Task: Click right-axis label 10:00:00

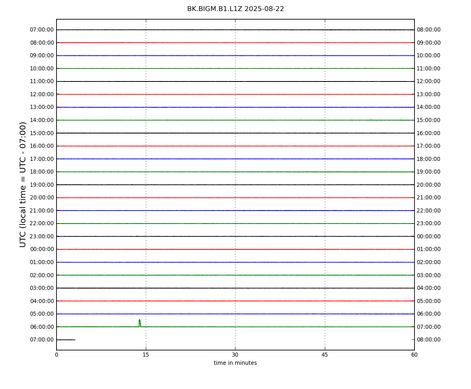Action: 429,56
